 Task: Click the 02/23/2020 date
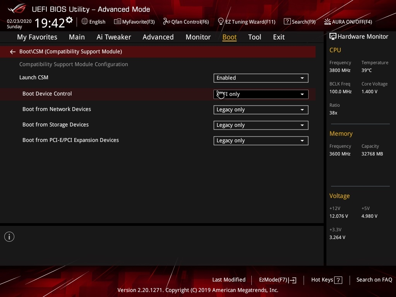click(x=19, y=21)
